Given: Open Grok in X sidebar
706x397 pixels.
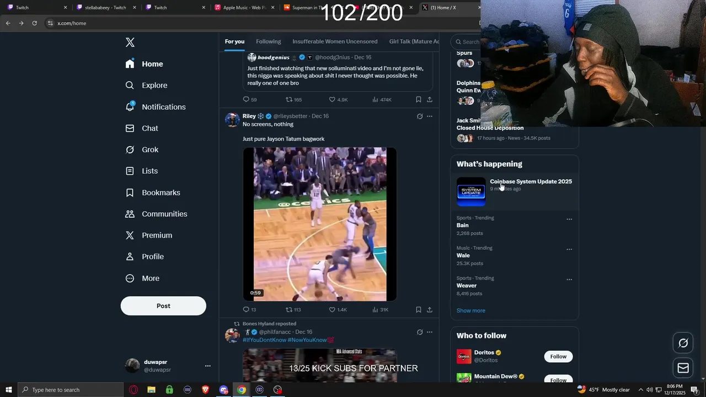Looking at the screenshot, I should coord(142,149).
